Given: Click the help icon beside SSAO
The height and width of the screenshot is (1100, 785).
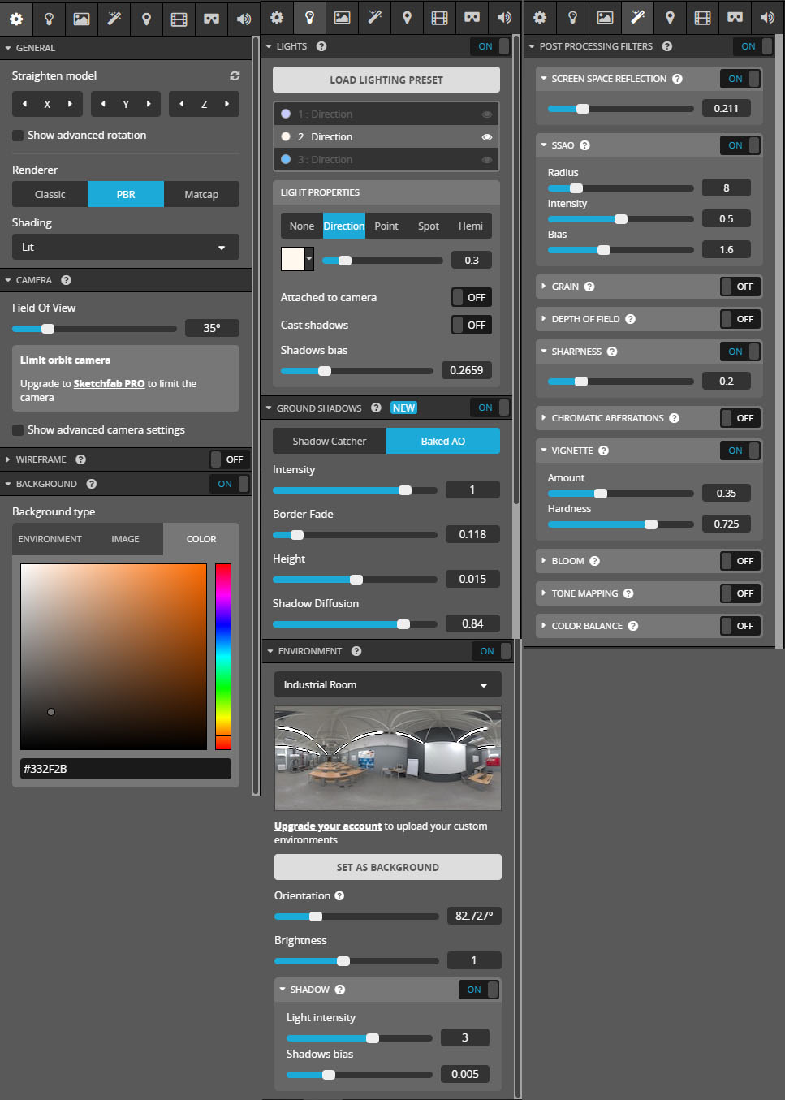Looking at the screenshot, I should point(584,145).
